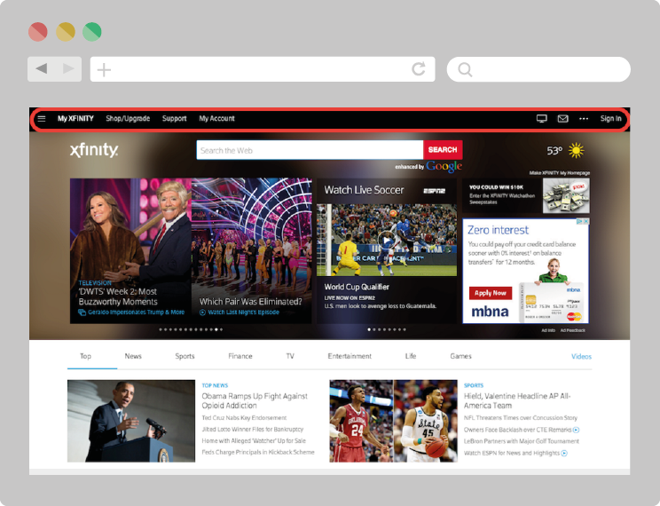660x506 pixels.
Task: Click the Obama podium photo thumbnail
Action: pos(131,421)
